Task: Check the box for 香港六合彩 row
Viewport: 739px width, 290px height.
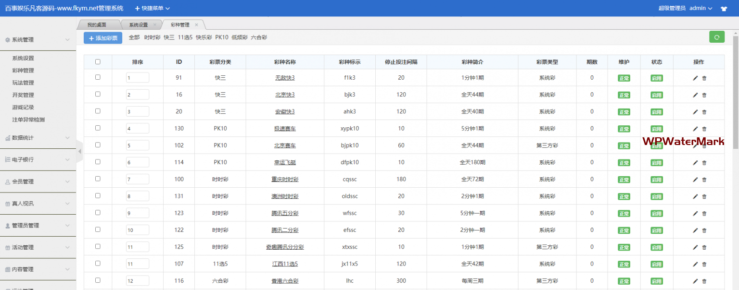Action: [x=98, y=280]
